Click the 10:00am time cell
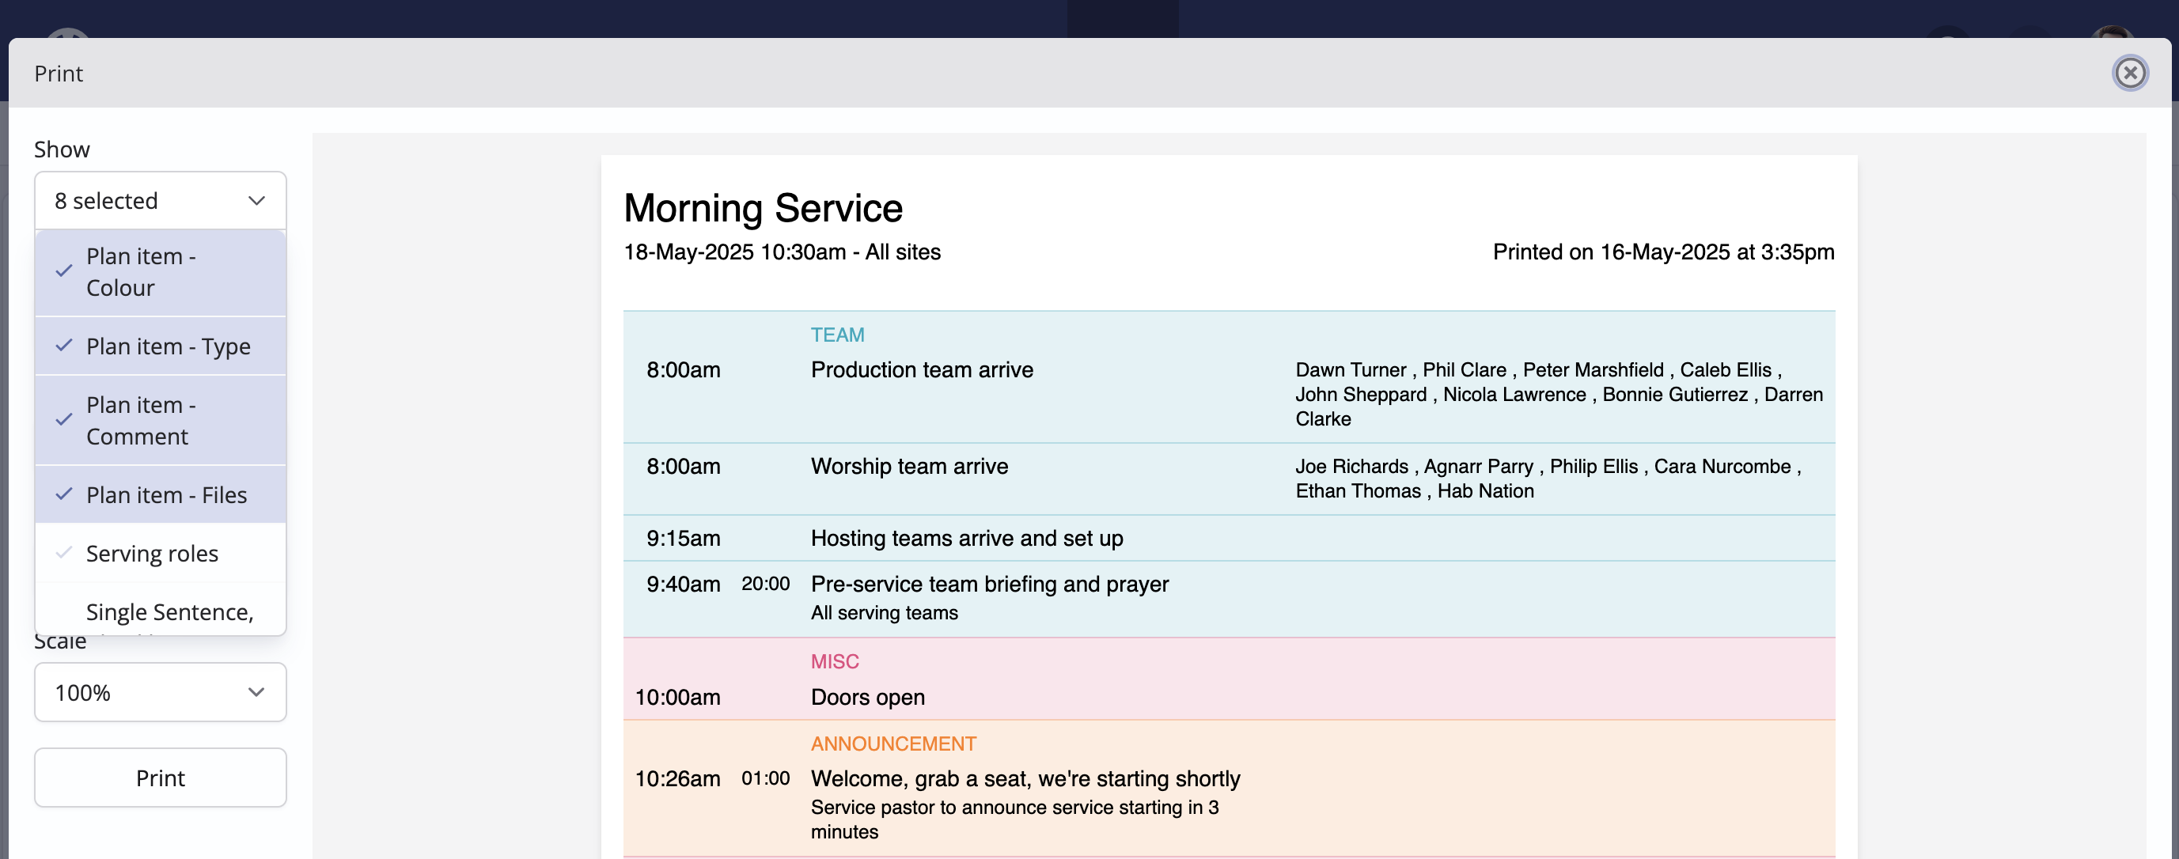2179x859 pixels. click(x=677, y=697)
